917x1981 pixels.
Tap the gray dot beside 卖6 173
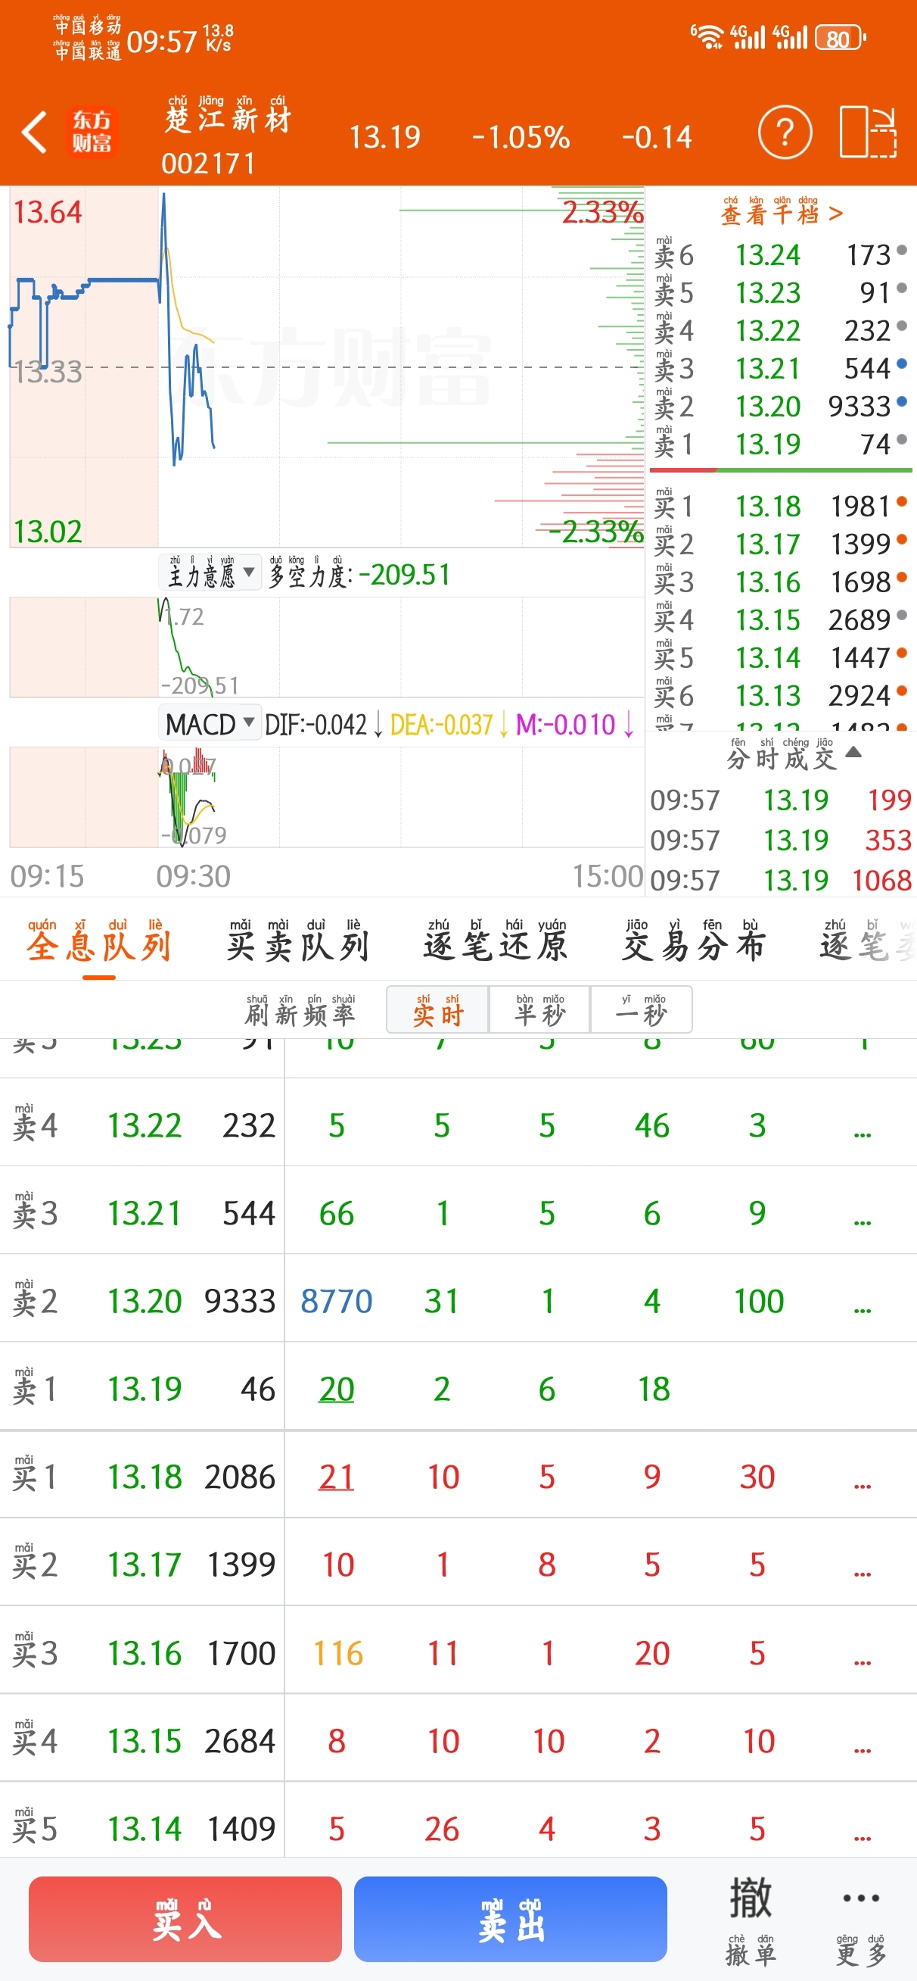click(902, 250)
